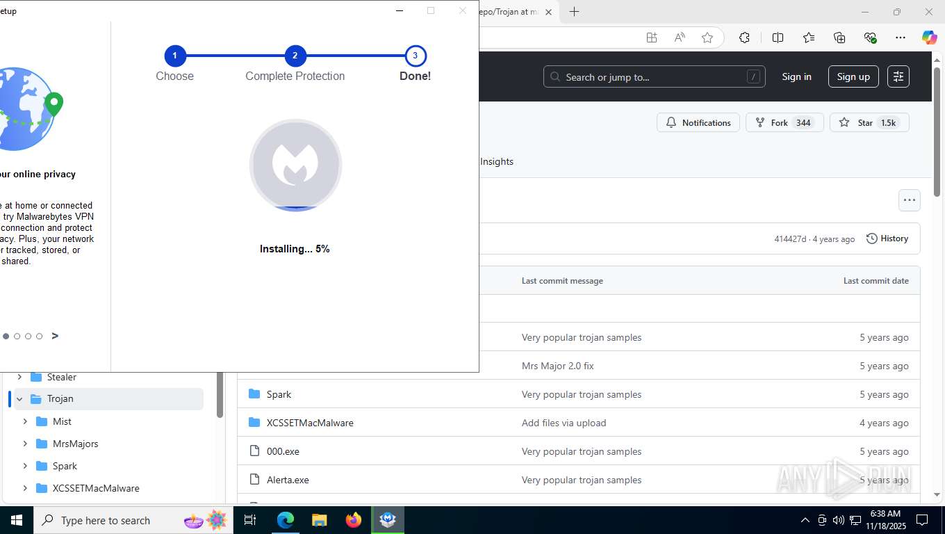Click step 2 Complete Protection in installer

tap(295, 56)
